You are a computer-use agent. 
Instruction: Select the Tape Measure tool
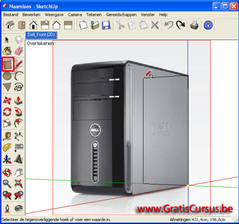[x=7, y=136]
